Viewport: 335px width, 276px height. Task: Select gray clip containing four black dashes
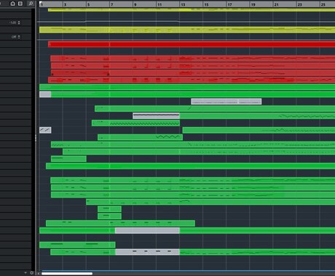[x=147, y=252]
